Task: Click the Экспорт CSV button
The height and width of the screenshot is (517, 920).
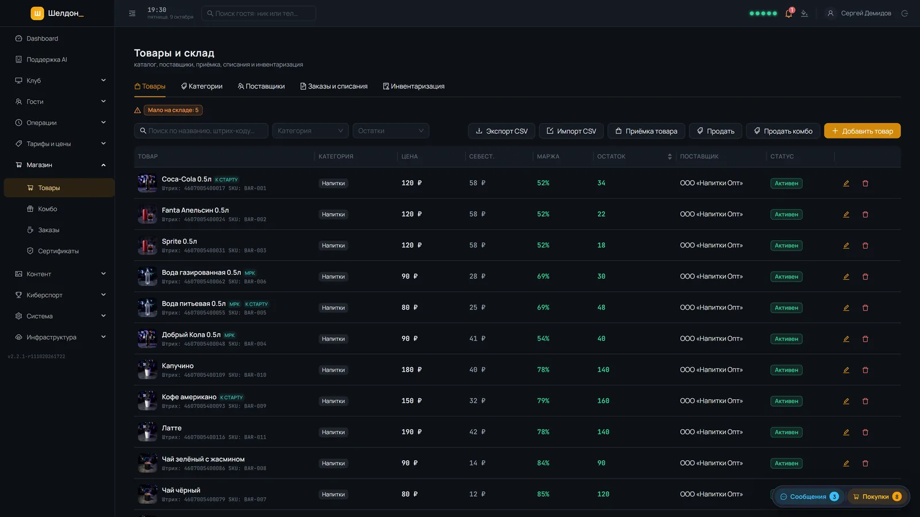Action: tap(501, 131)
